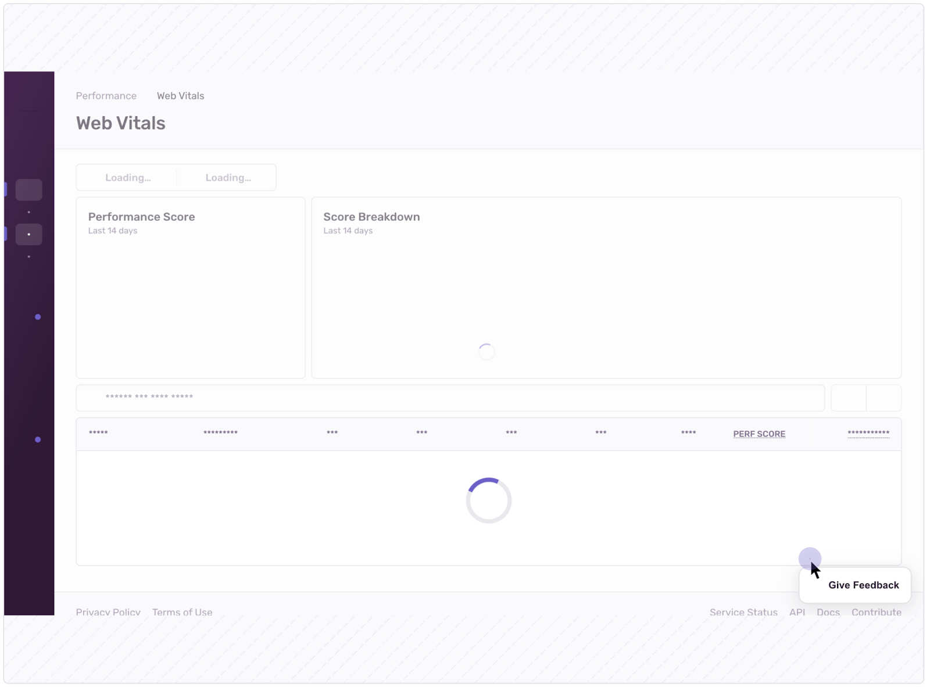930x687 pixels.
Task: Follow the Privacy Policy link
Action: point(108,612)
